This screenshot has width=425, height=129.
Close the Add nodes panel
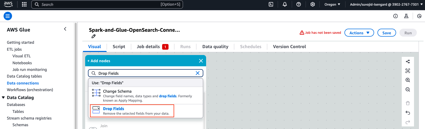click(x=201, y=61)
